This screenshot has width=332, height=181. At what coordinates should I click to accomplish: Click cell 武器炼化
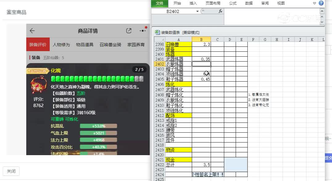pyautogui.click(x=178, y=90)
